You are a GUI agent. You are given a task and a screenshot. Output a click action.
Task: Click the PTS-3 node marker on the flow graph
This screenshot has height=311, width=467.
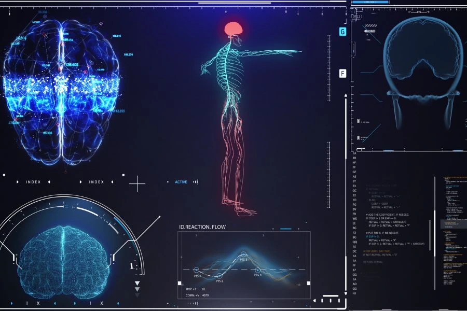(243, 254)
